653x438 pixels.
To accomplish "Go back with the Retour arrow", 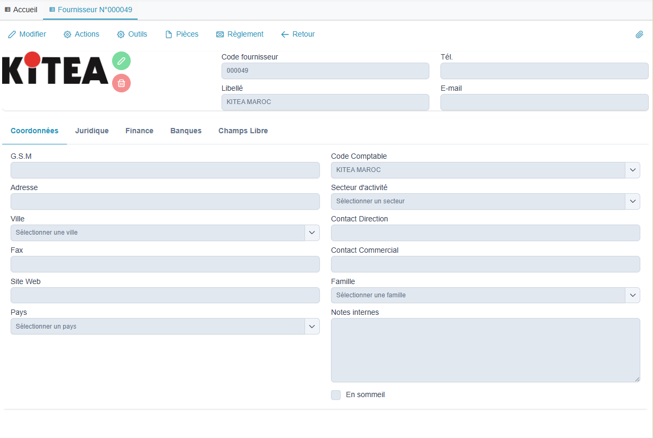I will (x=298, y=35).
